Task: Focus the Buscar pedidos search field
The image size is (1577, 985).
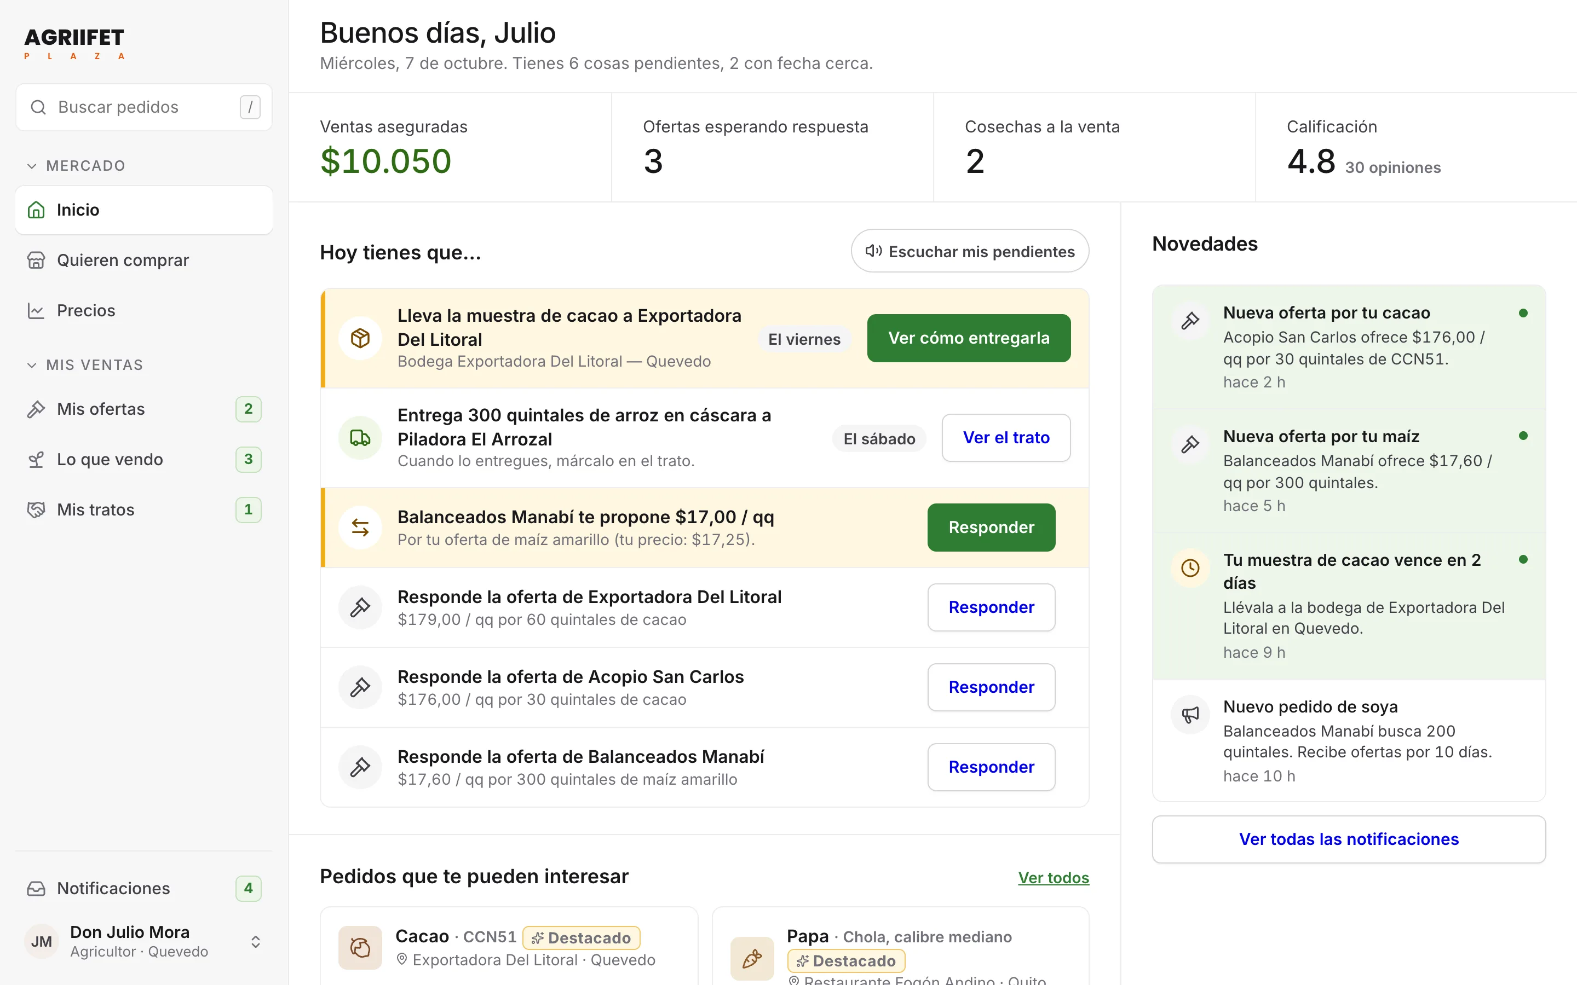Action: (144, 107)
